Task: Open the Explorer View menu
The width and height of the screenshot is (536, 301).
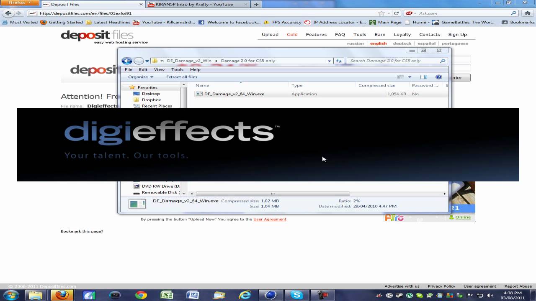Action: click(x=159, y=69)
